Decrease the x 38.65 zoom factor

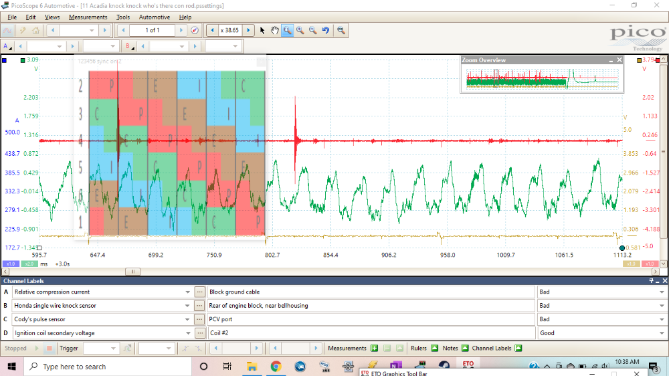pyautogui.click(x=212, y=30)
